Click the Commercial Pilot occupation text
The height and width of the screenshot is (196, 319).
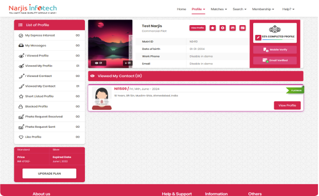[x=154, y=31]
